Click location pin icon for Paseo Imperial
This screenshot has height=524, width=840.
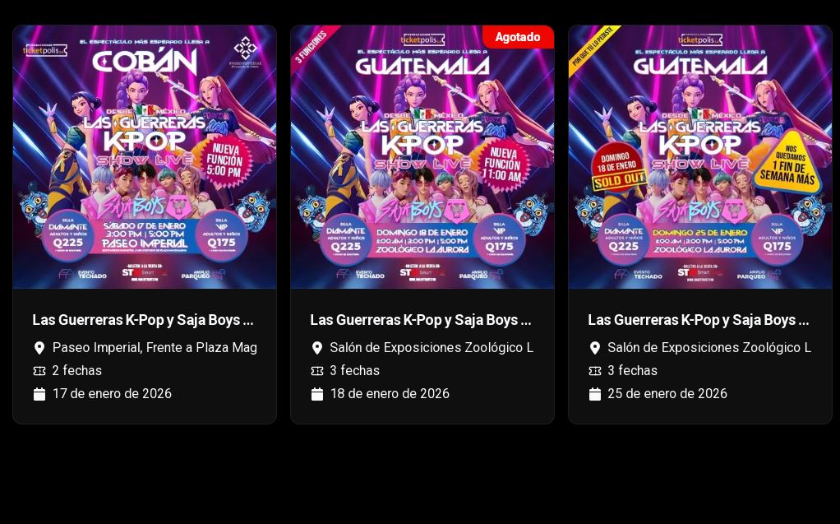point(39,348)
